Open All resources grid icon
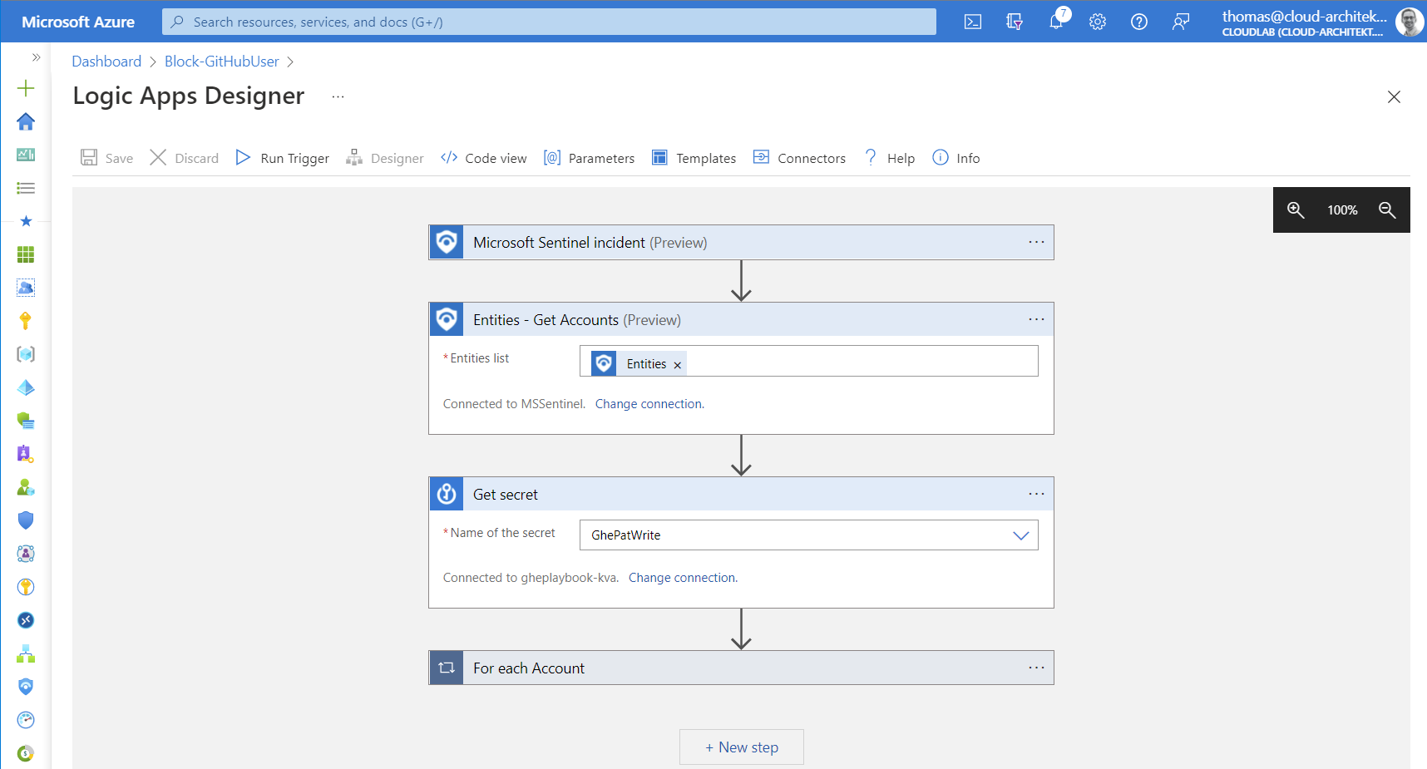Image resolution: width=1427 pixels, height=769 pixels. [26, 254]
